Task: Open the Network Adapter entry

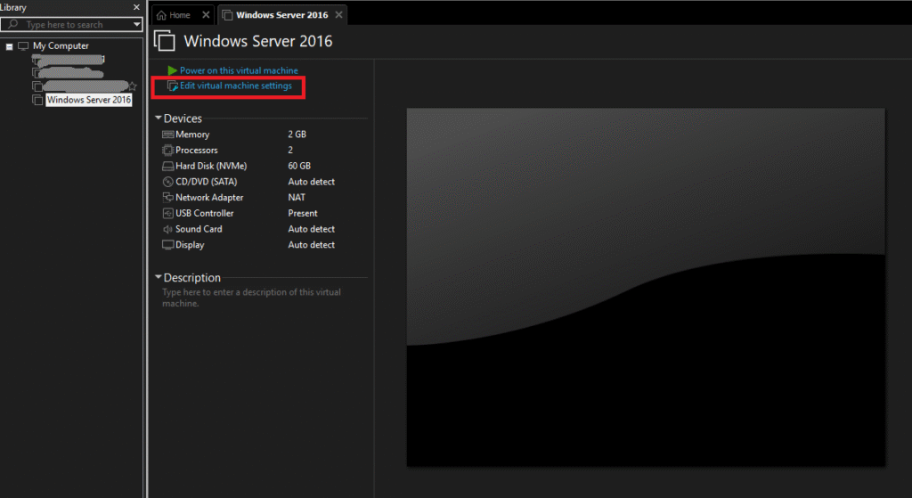Action: click(209, 197)
